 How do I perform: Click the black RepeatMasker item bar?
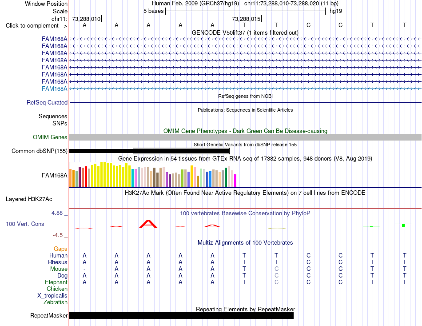181,315
